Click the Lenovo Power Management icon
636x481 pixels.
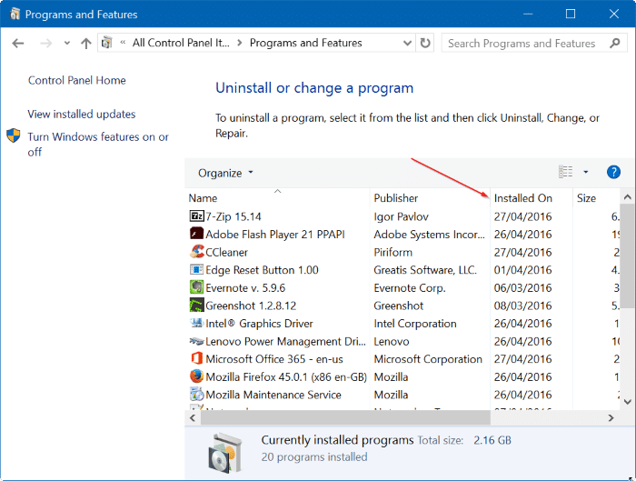coord(197,341)
